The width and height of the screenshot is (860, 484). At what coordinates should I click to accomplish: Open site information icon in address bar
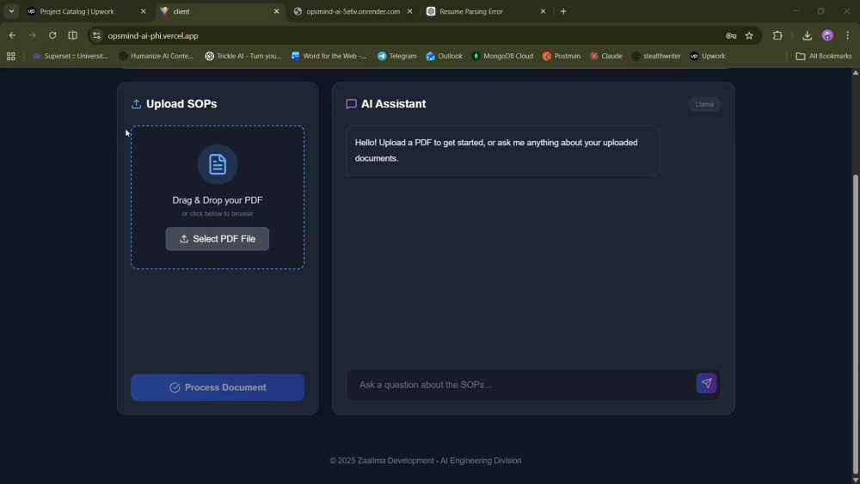point(96,35)
